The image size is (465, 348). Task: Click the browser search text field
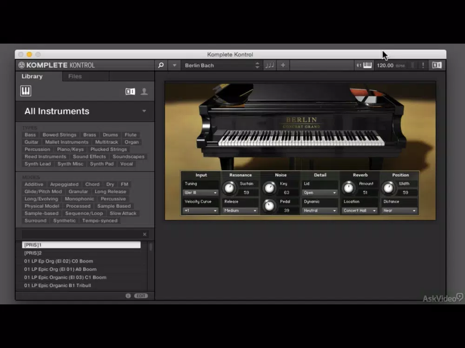(x=81, y=234)
